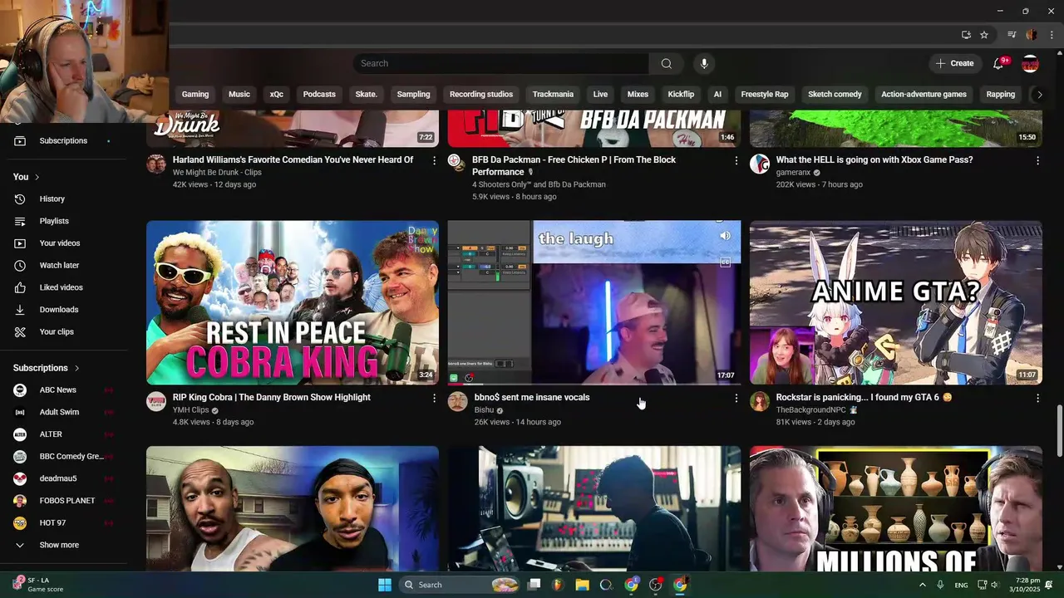Start voice search with microphone
The width and height of the screenshot is (1064, 598).
(x=704, y=63)
